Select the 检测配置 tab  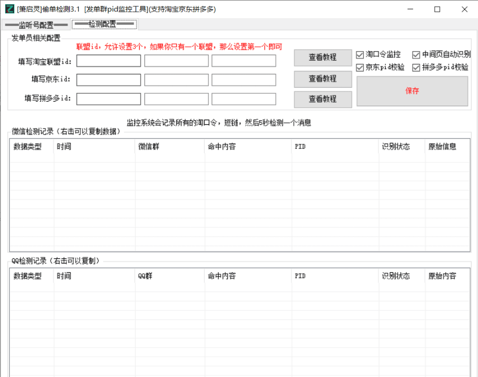click(x=104, y=24)
